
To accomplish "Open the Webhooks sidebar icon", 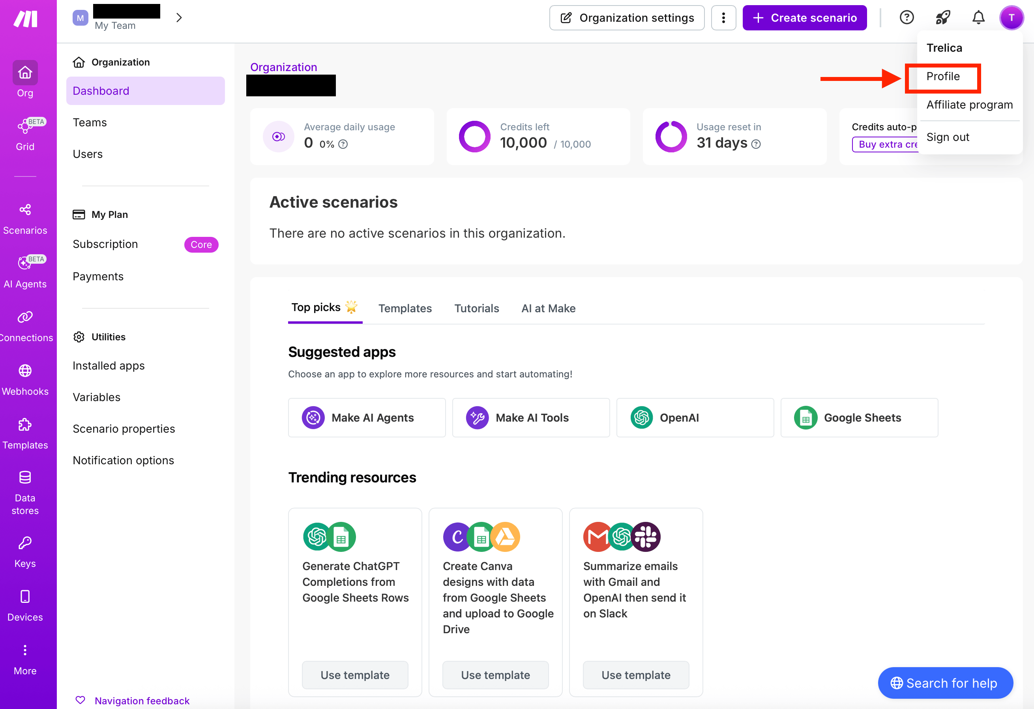I will pyautogui.click(x=25, y=380).
